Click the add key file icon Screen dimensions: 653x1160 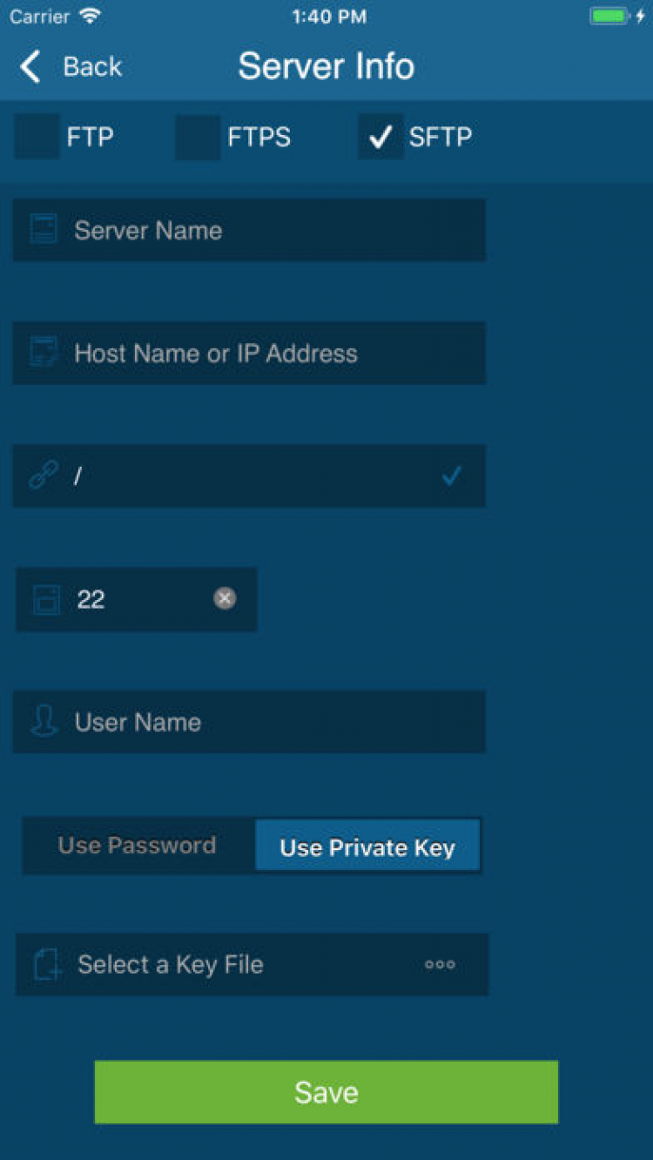tap(47, 965)
